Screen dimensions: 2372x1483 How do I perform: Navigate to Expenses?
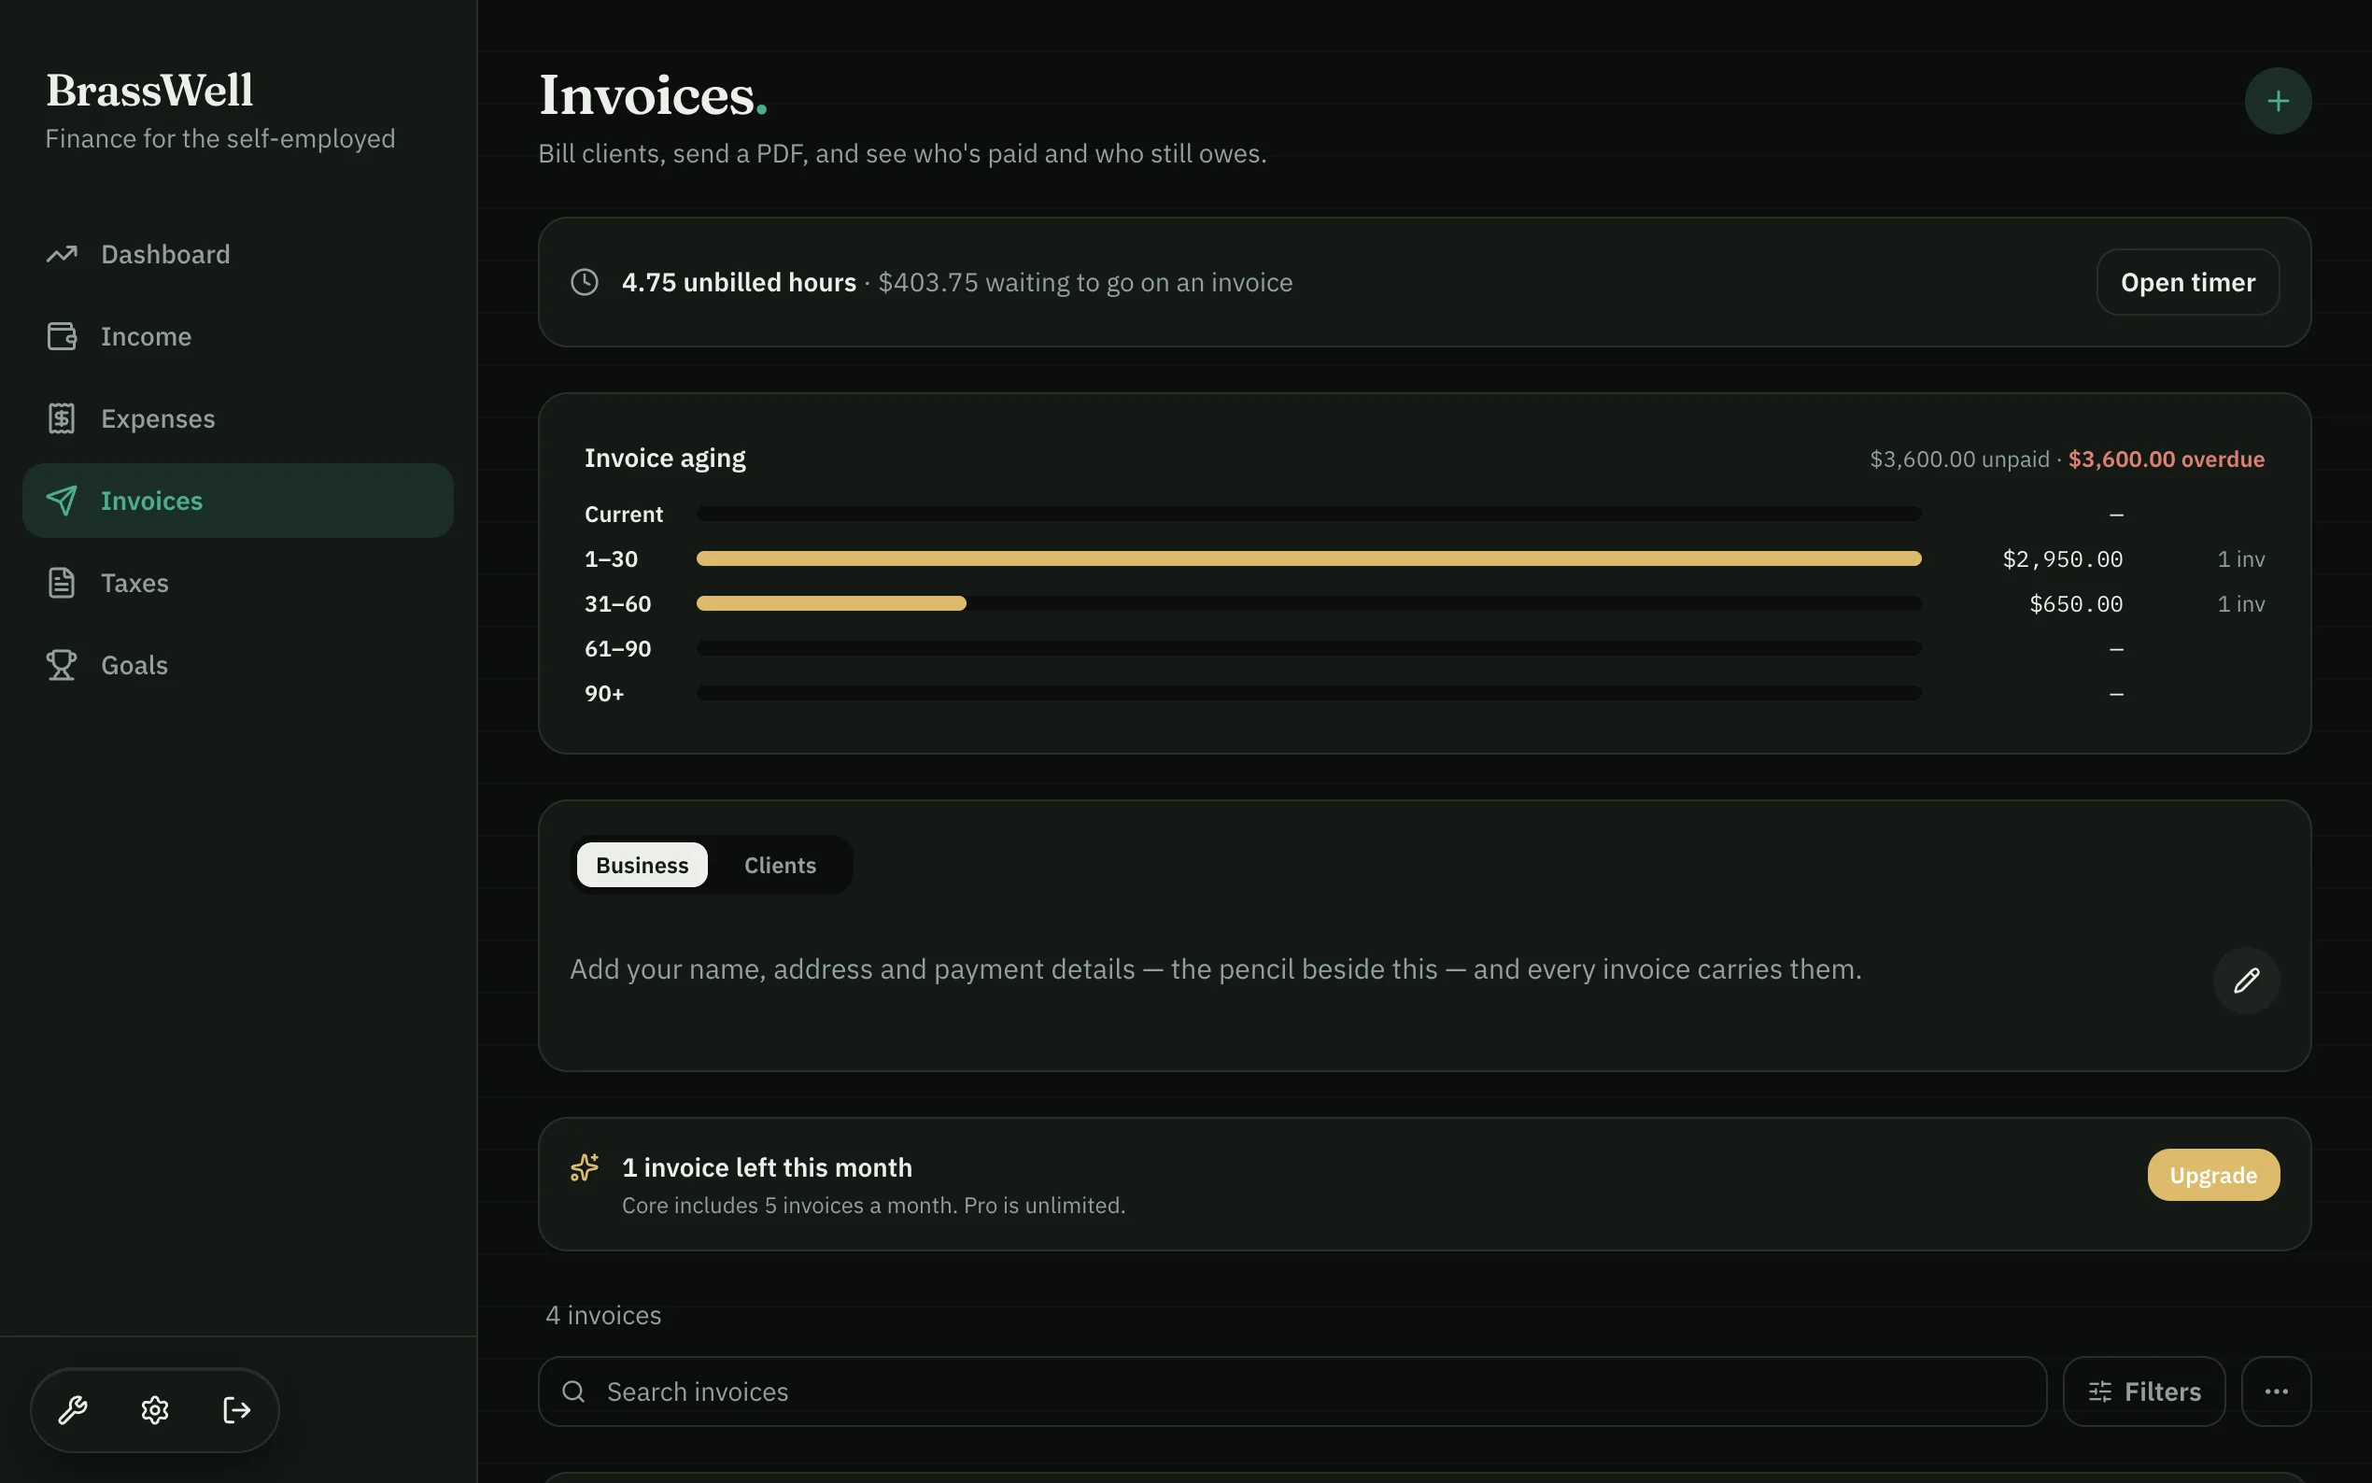(x=238, y=418)
